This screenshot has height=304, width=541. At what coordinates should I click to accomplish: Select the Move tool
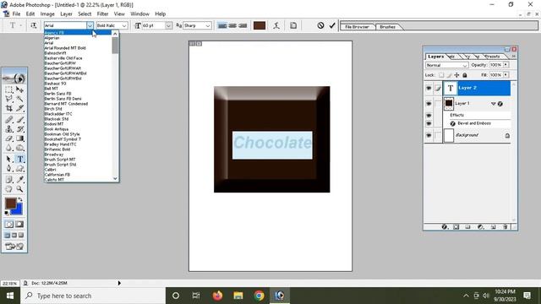pos(19,90)
